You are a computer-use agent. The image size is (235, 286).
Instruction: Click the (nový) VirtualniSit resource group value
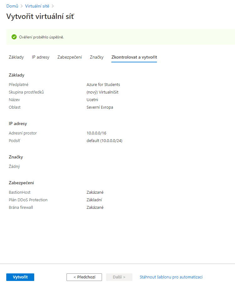(102, 92)
